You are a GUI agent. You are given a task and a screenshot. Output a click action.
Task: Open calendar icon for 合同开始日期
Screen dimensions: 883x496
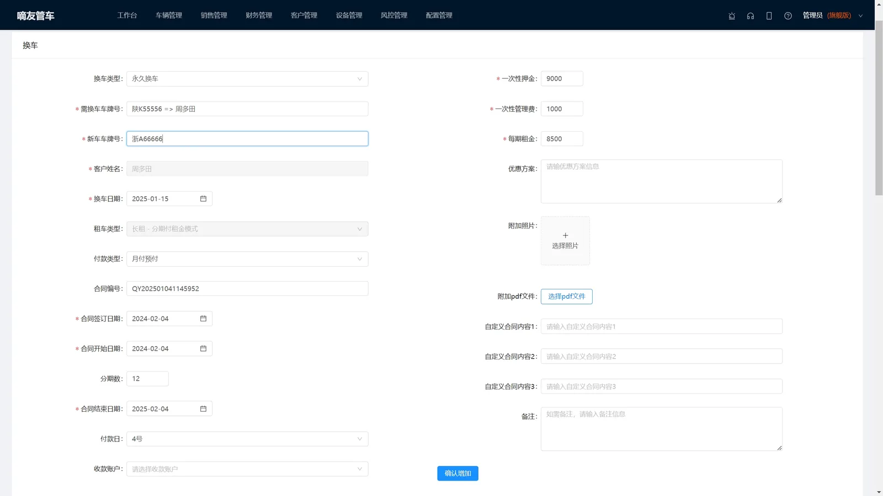pos(203,348)
